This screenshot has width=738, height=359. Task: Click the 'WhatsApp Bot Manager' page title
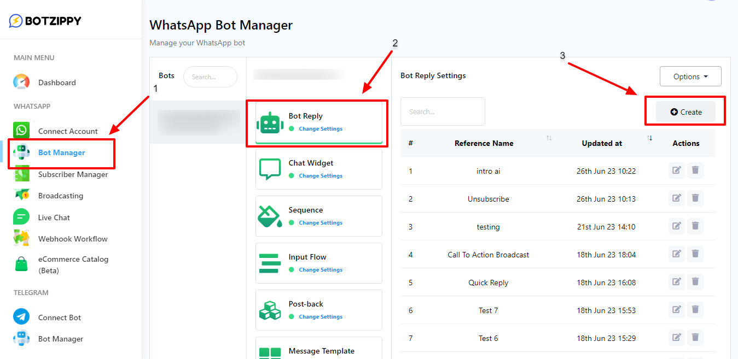pos(221,25)
